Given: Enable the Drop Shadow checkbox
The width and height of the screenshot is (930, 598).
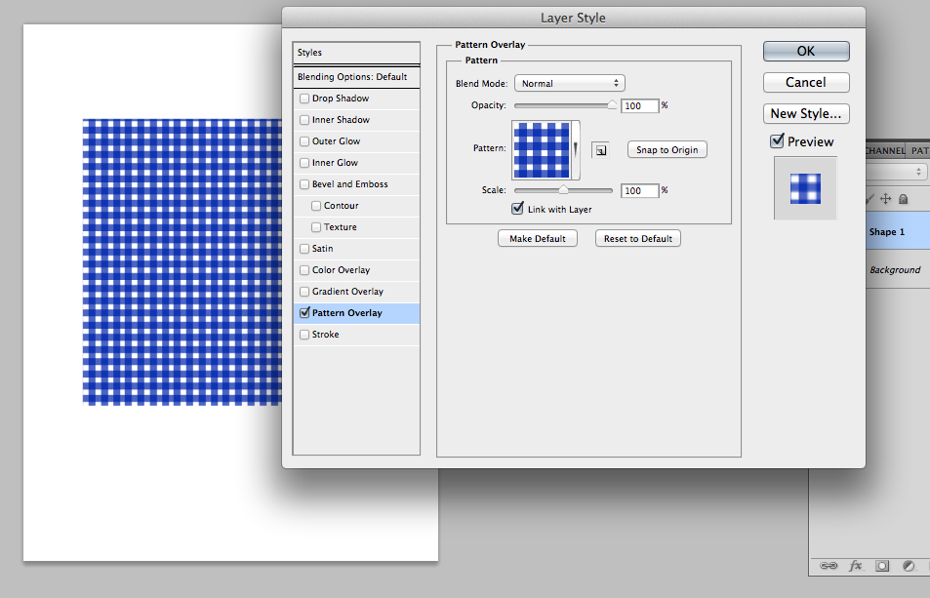Looking at the screenshot, I should pos(304,99).
